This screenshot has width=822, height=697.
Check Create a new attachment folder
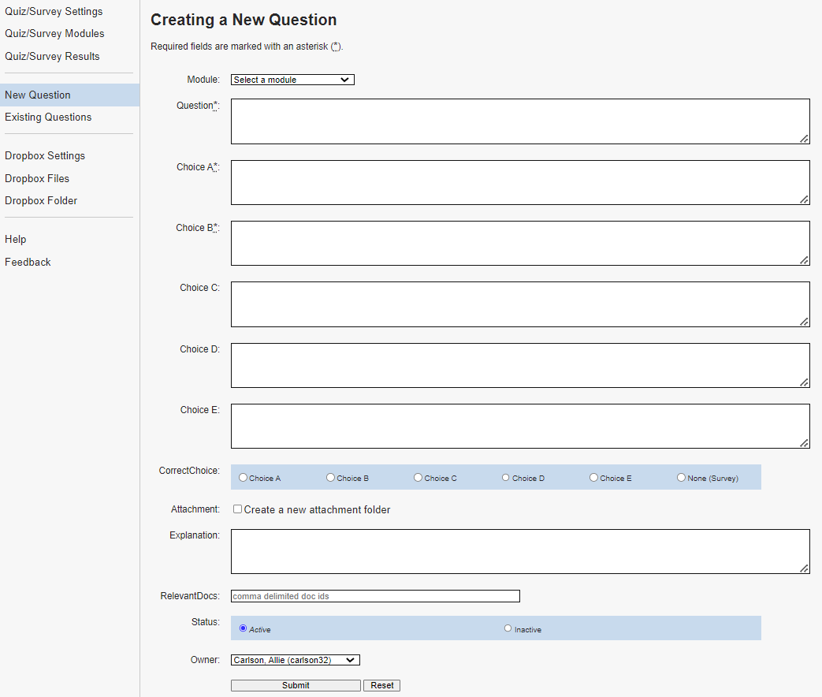click(x=237, y=509)
